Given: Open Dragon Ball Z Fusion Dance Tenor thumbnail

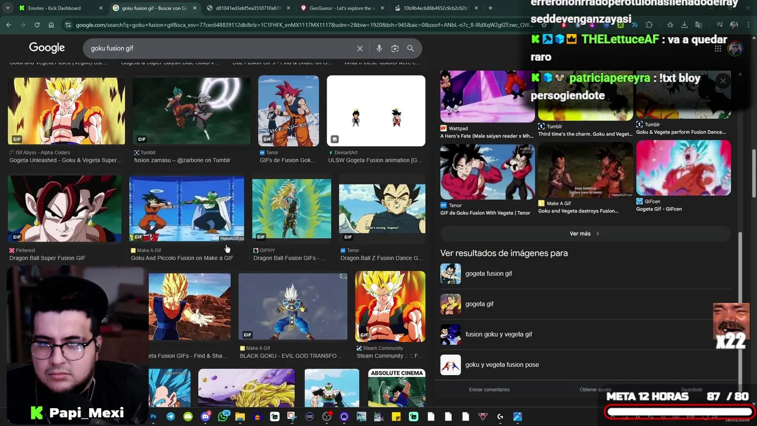Looking at the screenshot, I should pyautogui.click(x=382, y=209).
